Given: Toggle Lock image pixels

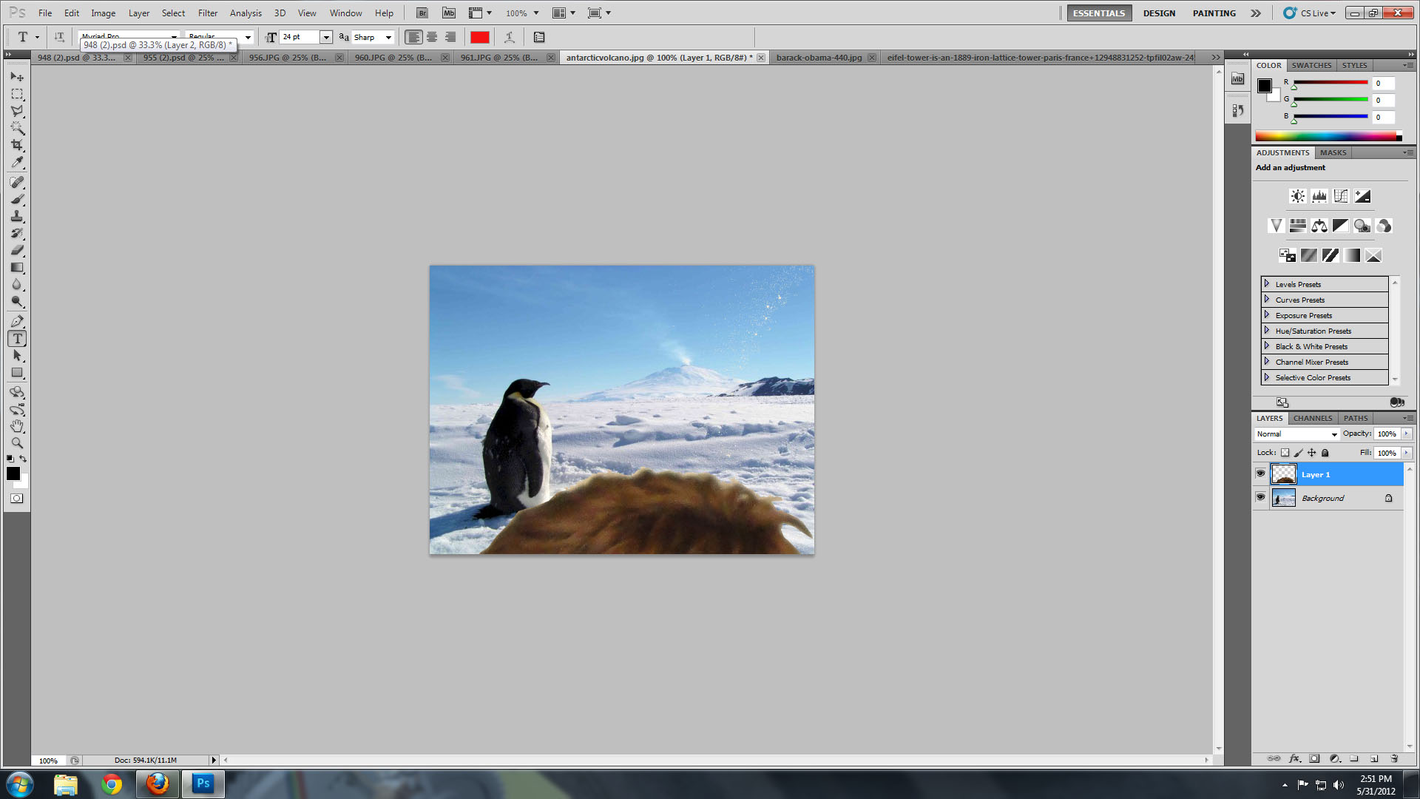Looking at the screenshot, I should 1299,453.
